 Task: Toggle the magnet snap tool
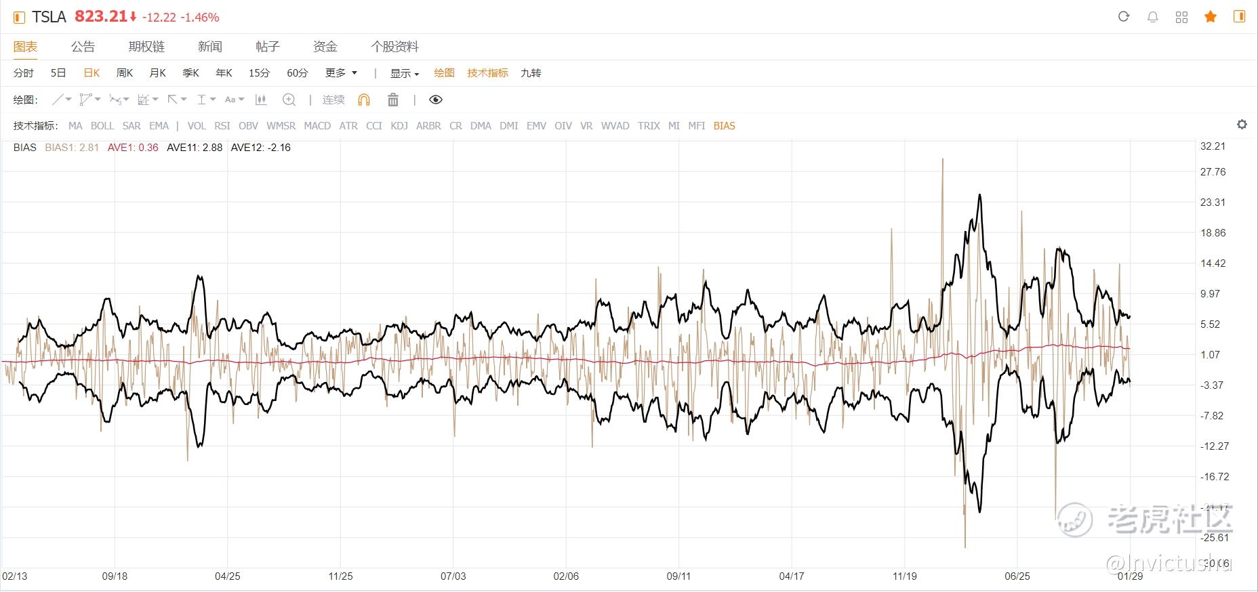tap(364, 100)
